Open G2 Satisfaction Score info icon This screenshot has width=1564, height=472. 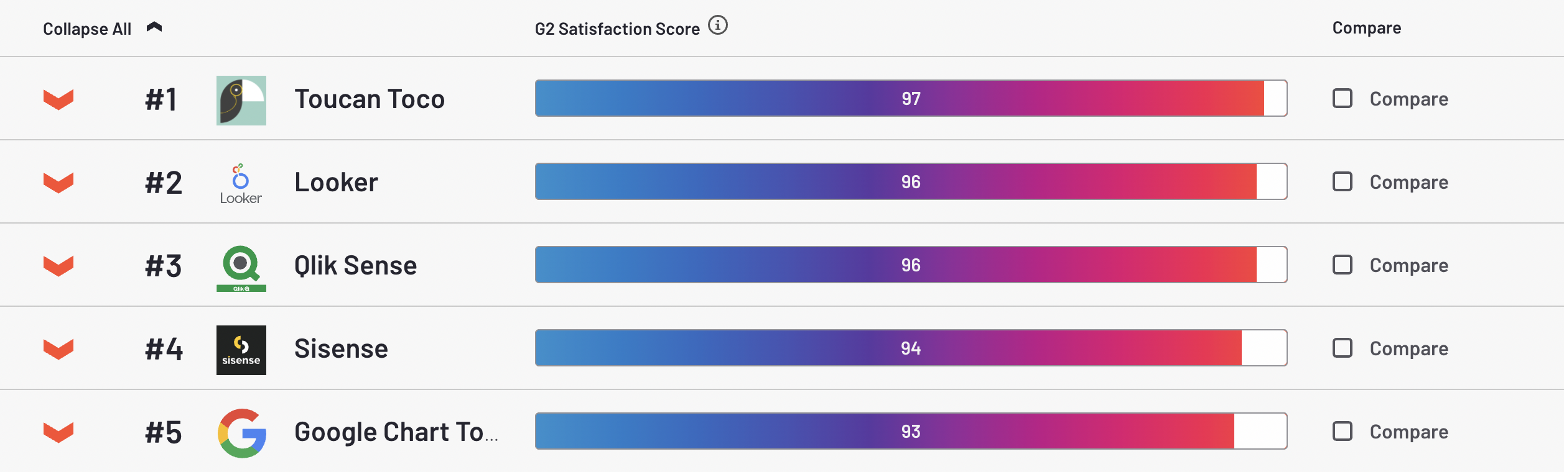[x=718, y=25]
